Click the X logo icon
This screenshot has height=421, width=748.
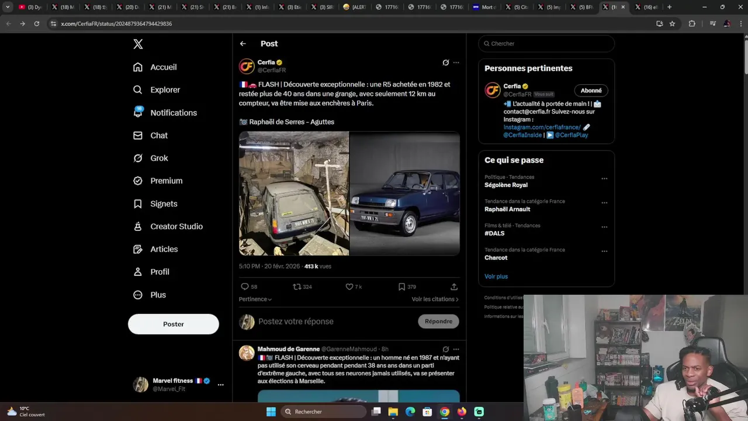pos(138,44)
